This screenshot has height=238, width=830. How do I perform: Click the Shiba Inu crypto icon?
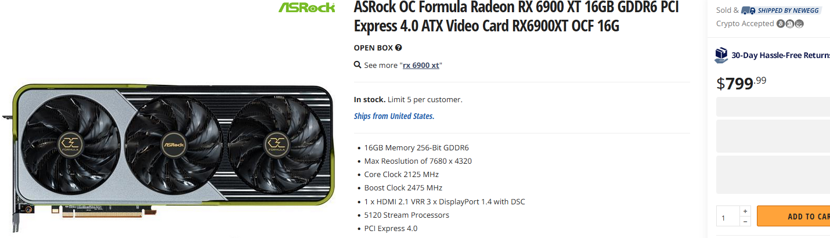799,24
